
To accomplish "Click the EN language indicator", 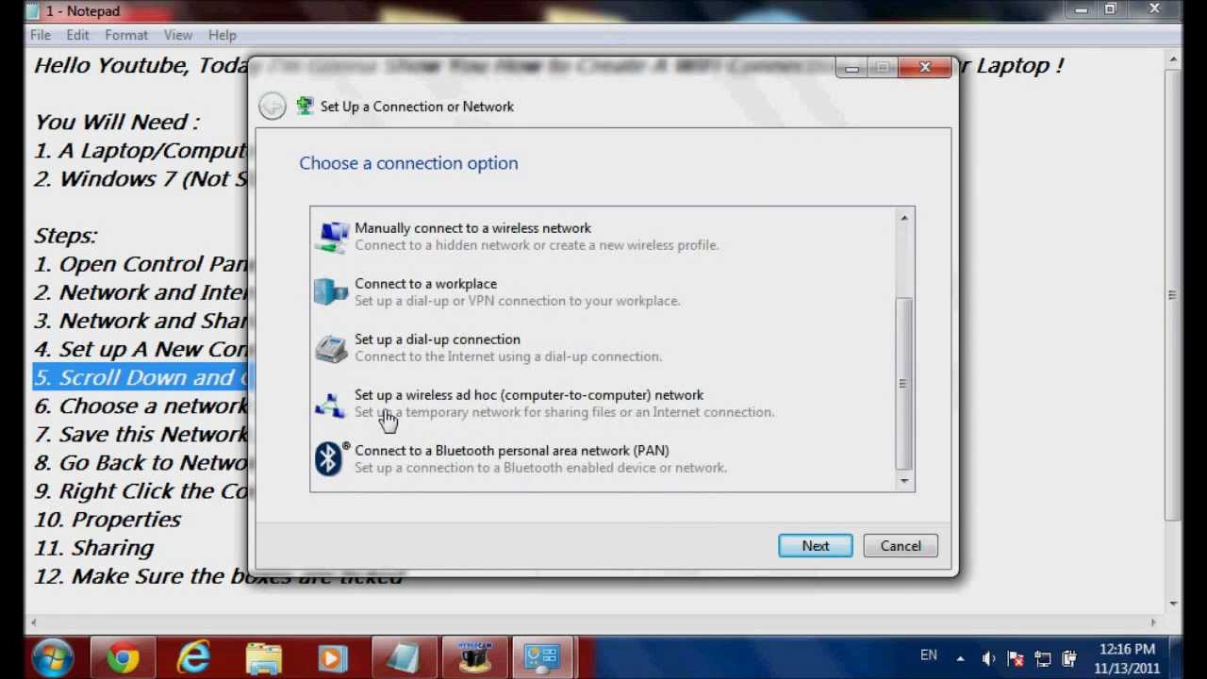I will click(x=929, y=655).
